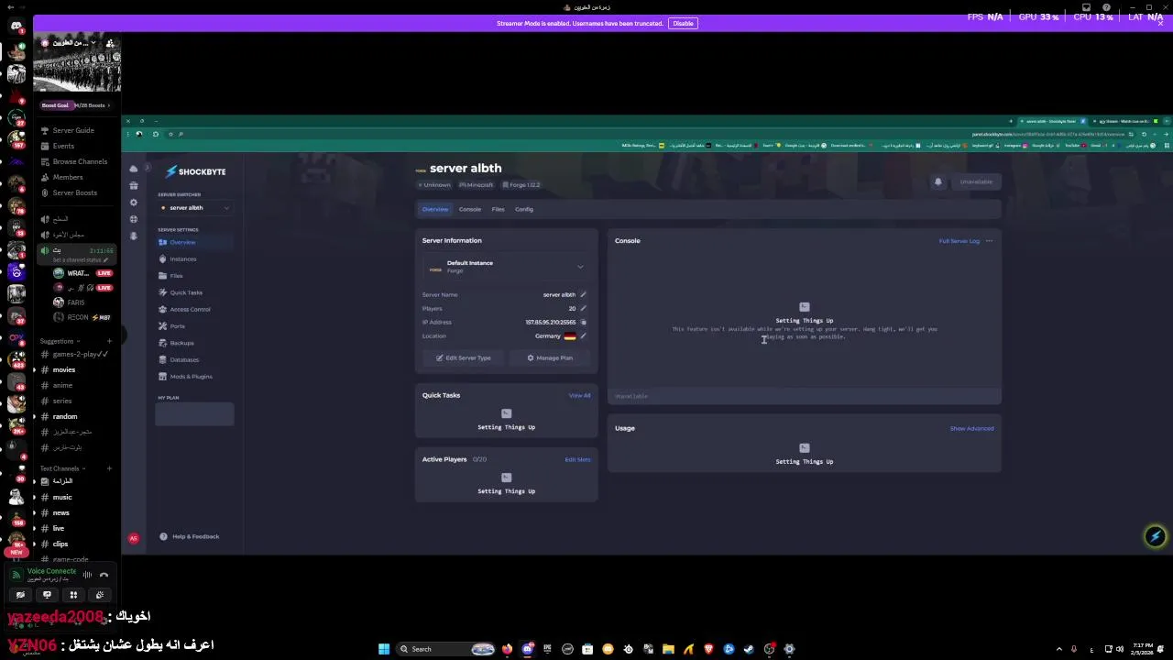Disconnect from the voice channel
Viewport: 1173px width, 660px height.
(104, 575)
